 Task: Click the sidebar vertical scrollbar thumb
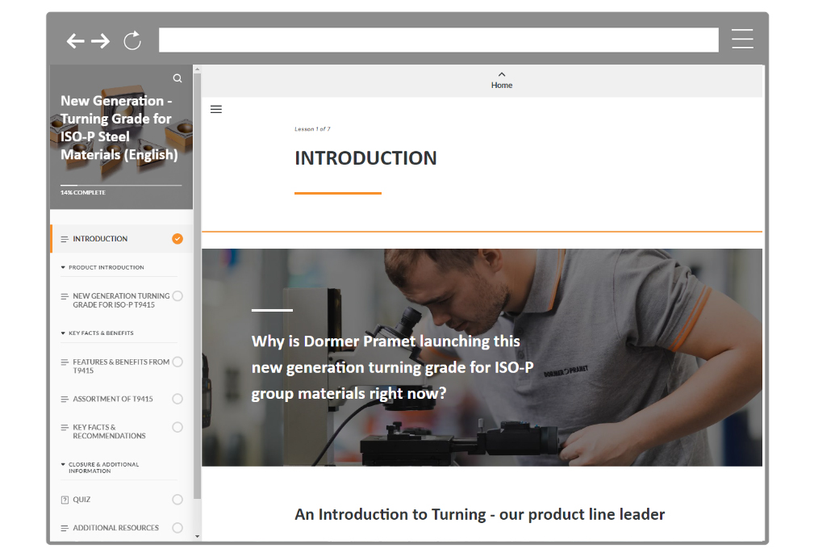[x=197, y=287]
